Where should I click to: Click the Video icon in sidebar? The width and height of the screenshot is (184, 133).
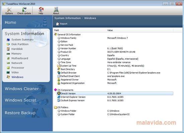point(8,73)
